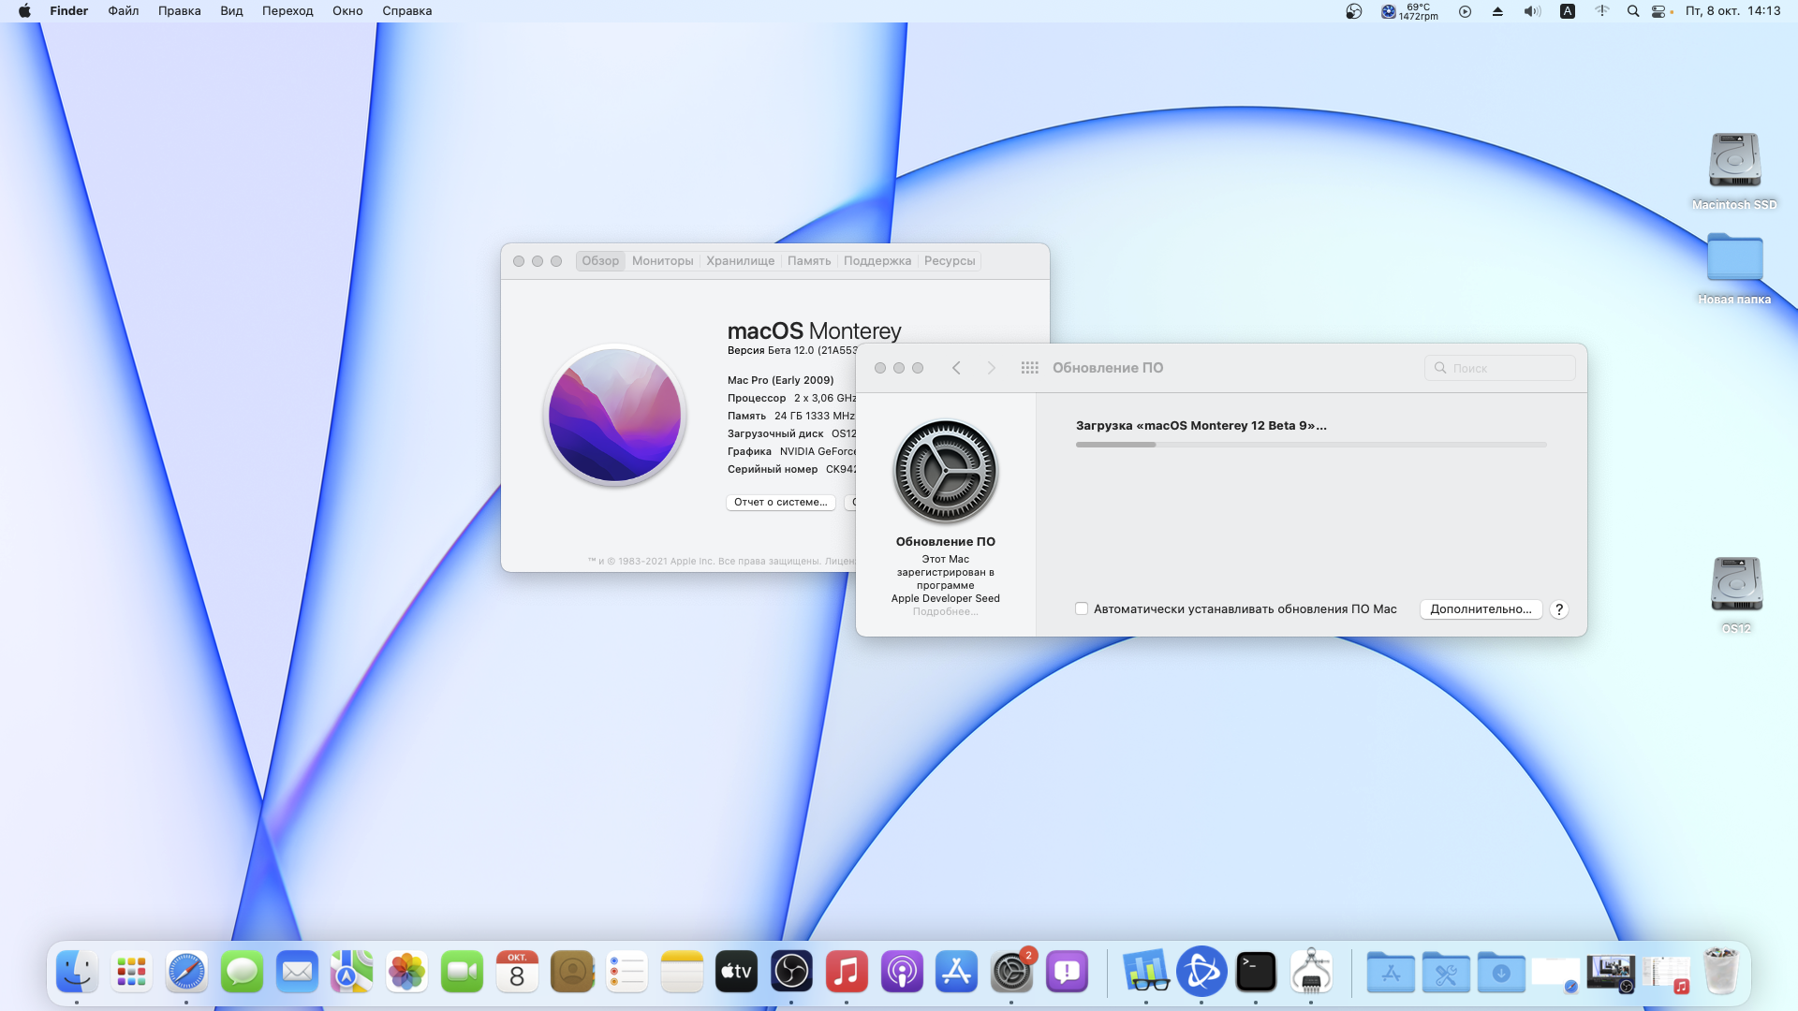Launch Podcasts from the Dock
Image resolution: width=1798 pixels, height=1011 pixels.
[902, 972]
